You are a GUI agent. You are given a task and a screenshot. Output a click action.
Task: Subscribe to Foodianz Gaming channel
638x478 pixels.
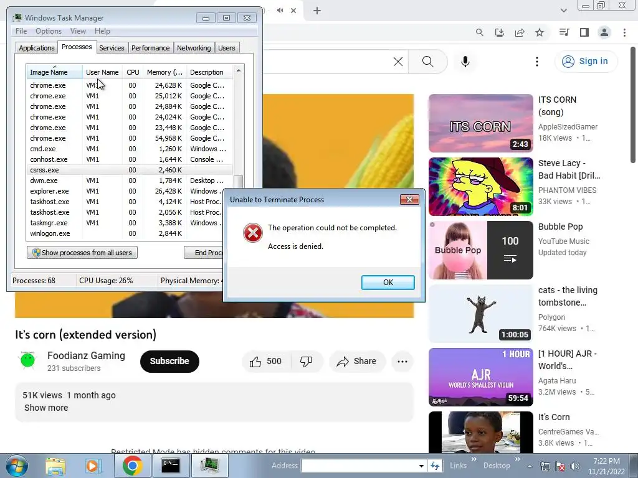pyautogui.click(x=169, y=361)
